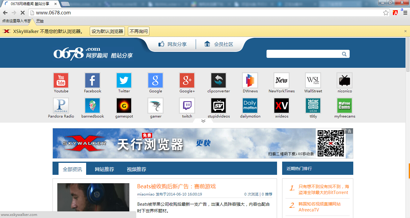Stop loading the page
Image resolution: width=410 pixels, height=218 pixels.
coord(23,13)
